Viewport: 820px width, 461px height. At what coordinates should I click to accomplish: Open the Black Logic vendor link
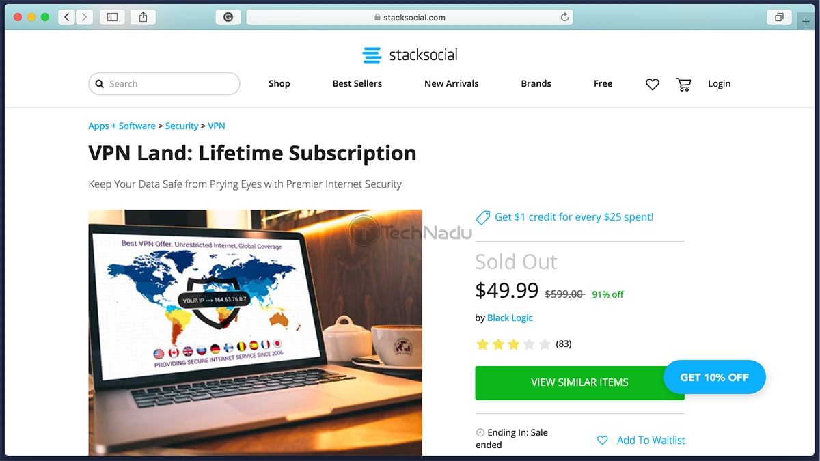click(x=510, y=318)
